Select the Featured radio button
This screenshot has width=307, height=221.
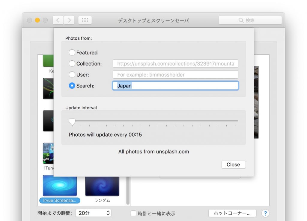click(x=72, y=53)
